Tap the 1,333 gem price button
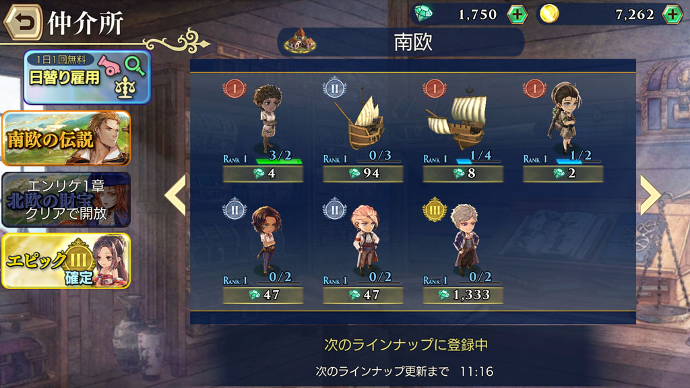Screen dimensions: 690x388 pos(463,295)
